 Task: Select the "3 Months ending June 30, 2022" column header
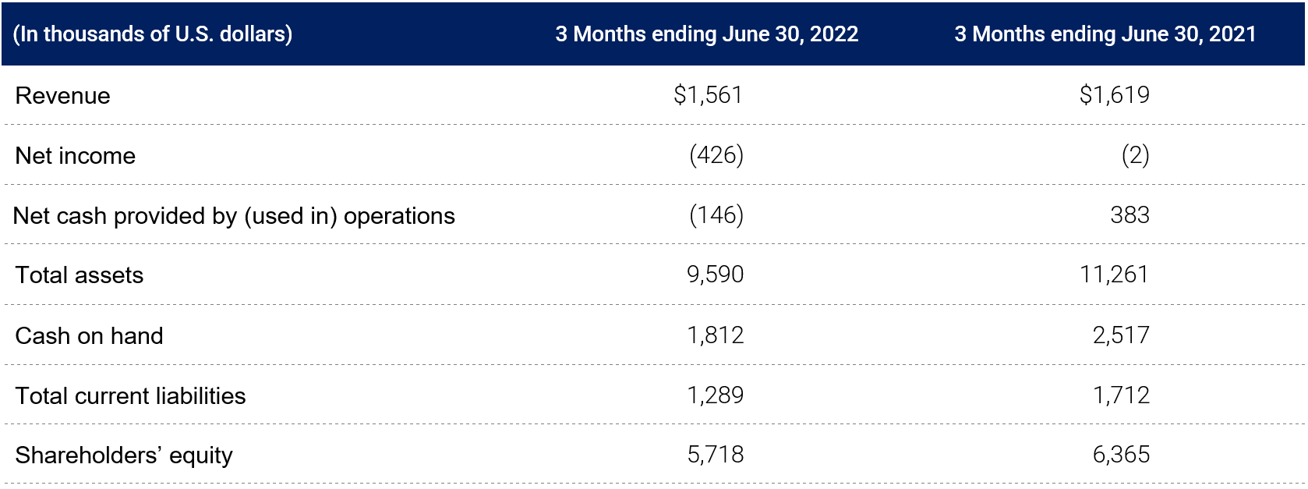click(x=706, y=34)
